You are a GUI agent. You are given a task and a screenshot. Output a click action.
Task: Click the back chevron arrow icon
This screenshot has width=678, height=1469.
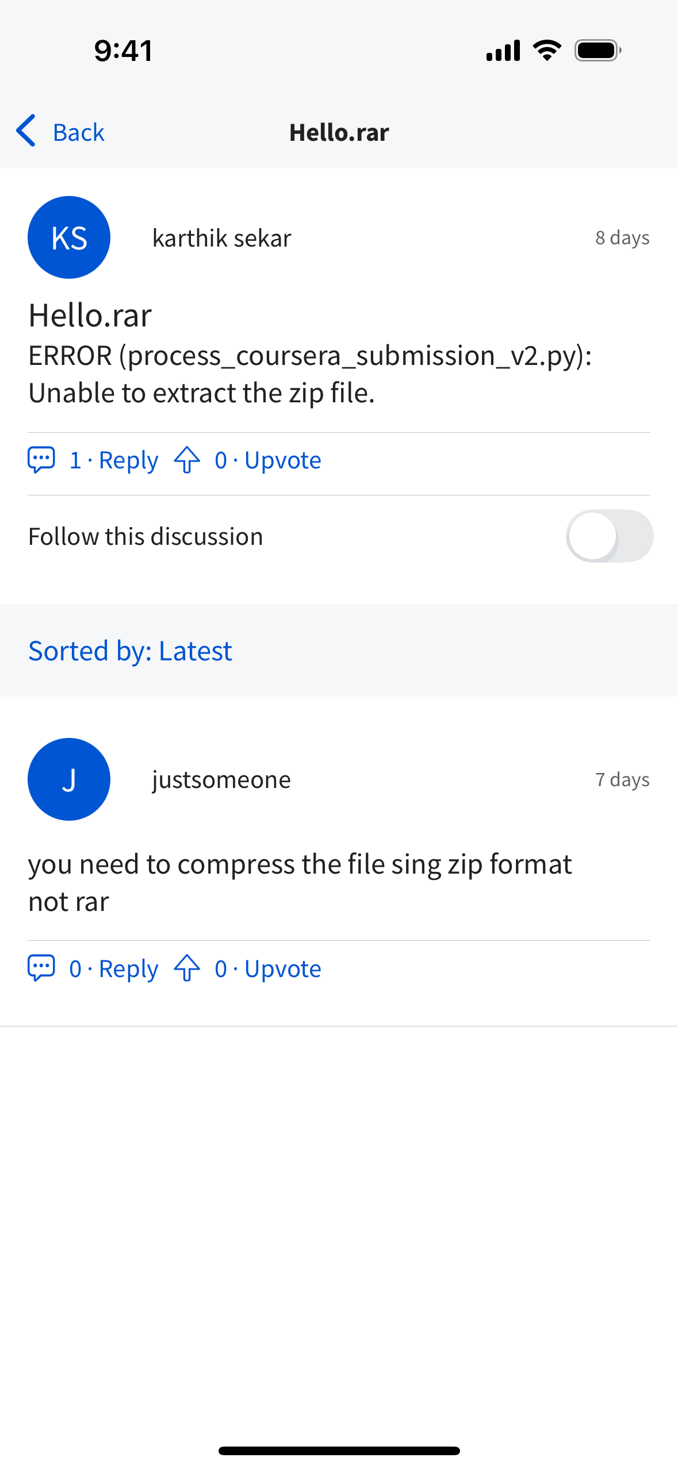click(x=26, y=131)
